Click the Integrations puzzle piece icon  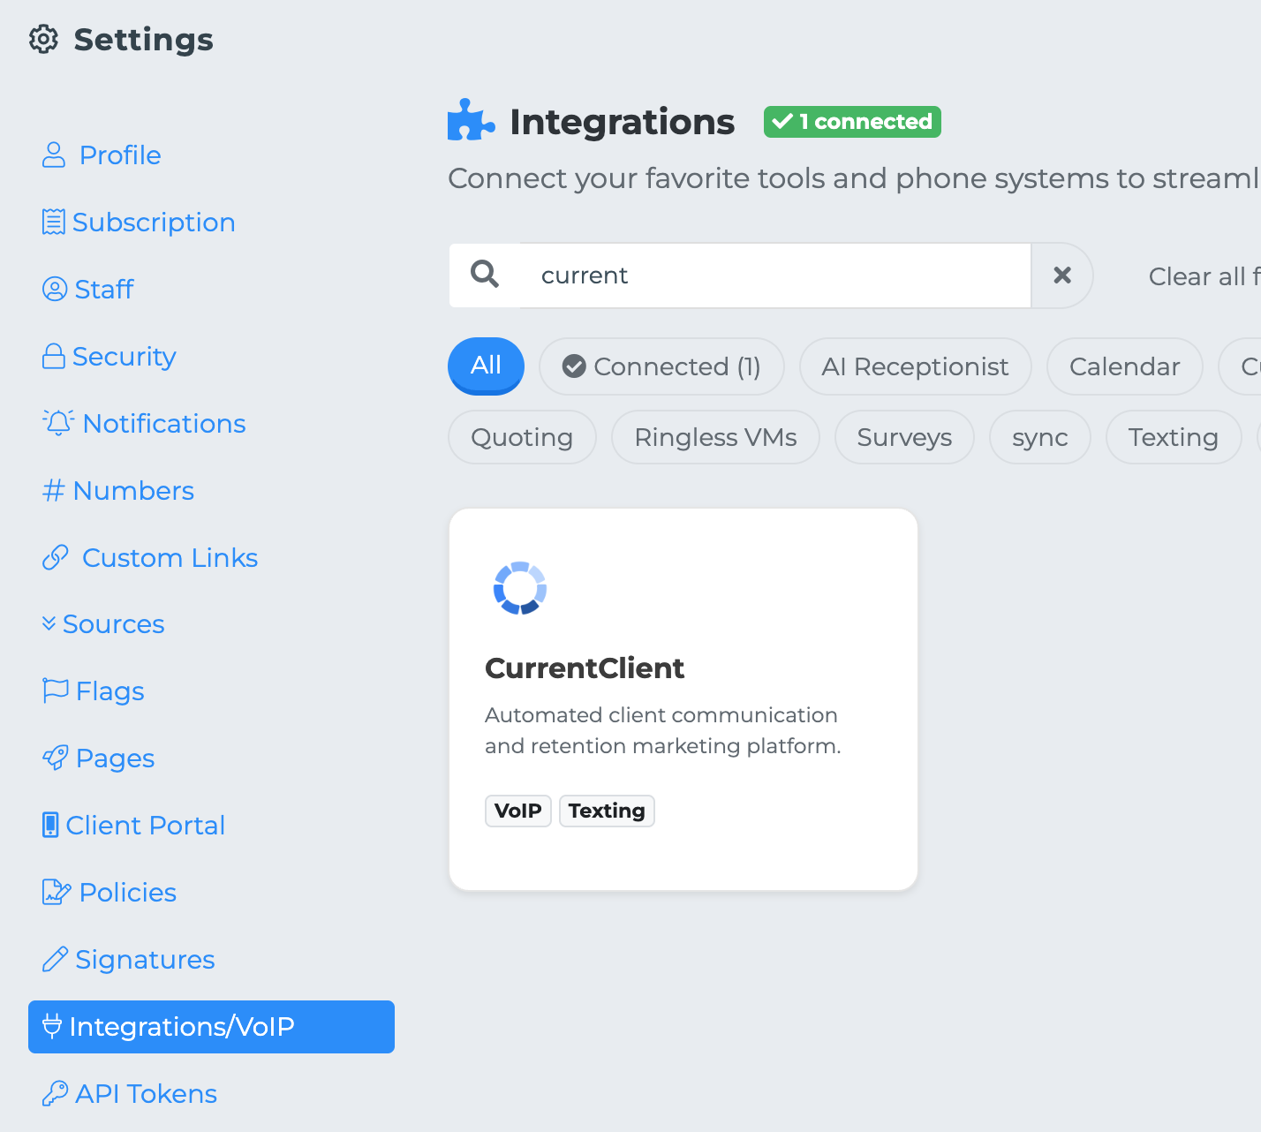point(471,121)
